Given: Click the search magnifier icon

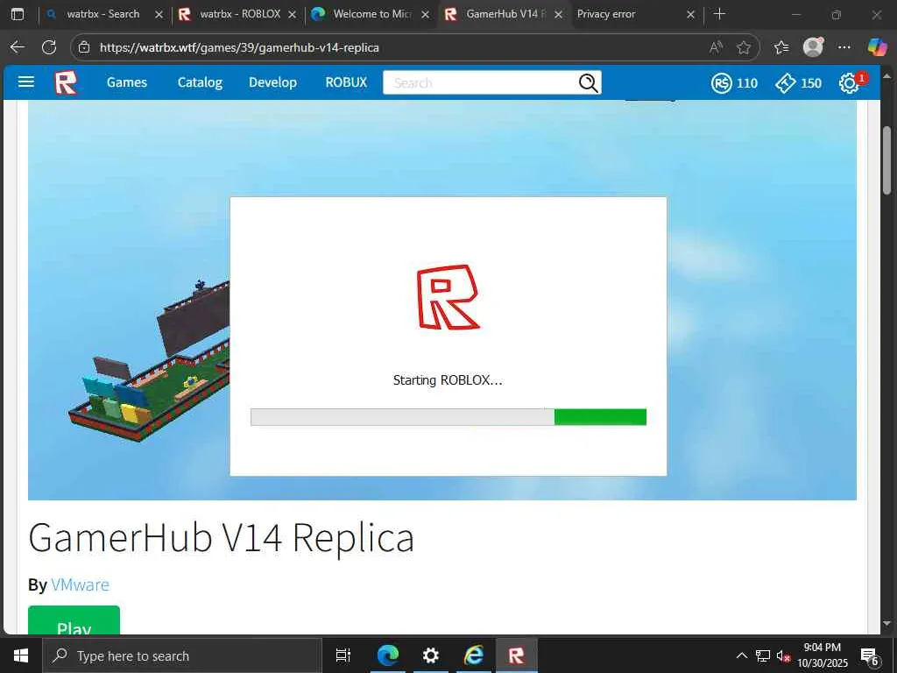Looking at the screenshot, I should 588,83.
